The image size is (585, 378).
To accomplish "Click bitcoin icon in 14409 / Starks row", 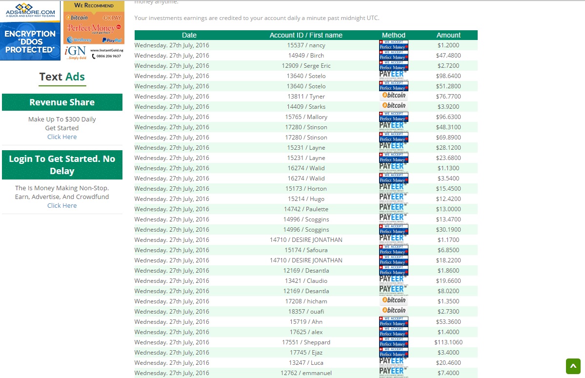I will point(394,106).
